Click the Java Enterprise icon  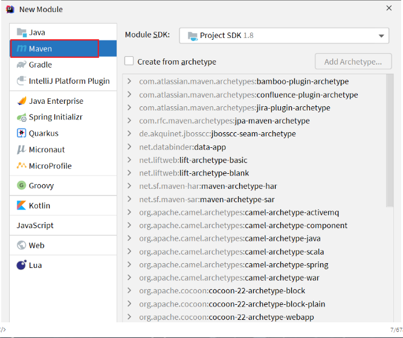coord(22,101)
